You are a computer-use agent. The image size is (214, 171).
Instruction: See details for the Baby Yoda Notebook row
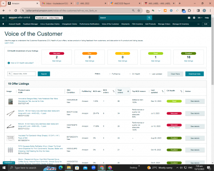coord(195,101)
